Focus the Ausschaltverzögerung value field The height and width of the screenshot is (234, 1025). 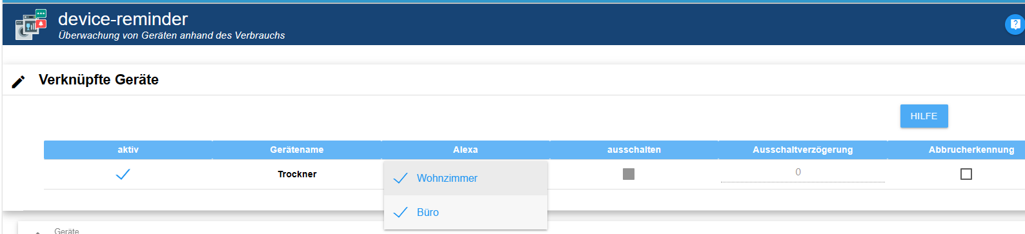[x=802, y=173]
